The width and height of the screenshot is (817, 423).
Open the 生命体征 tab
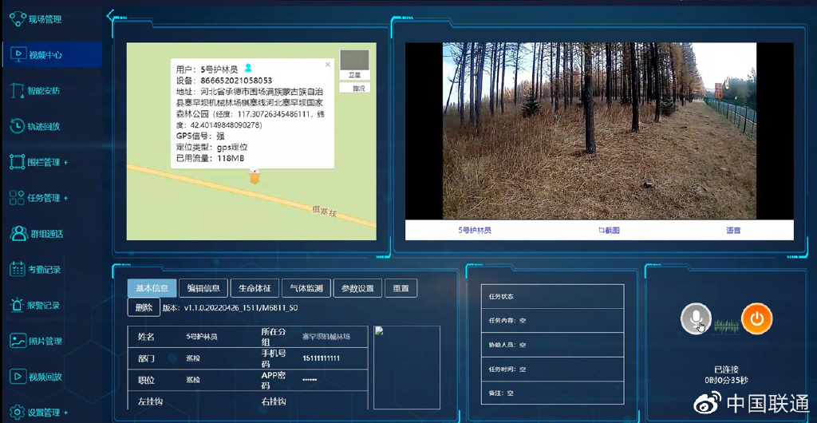[x=255, y=288]
